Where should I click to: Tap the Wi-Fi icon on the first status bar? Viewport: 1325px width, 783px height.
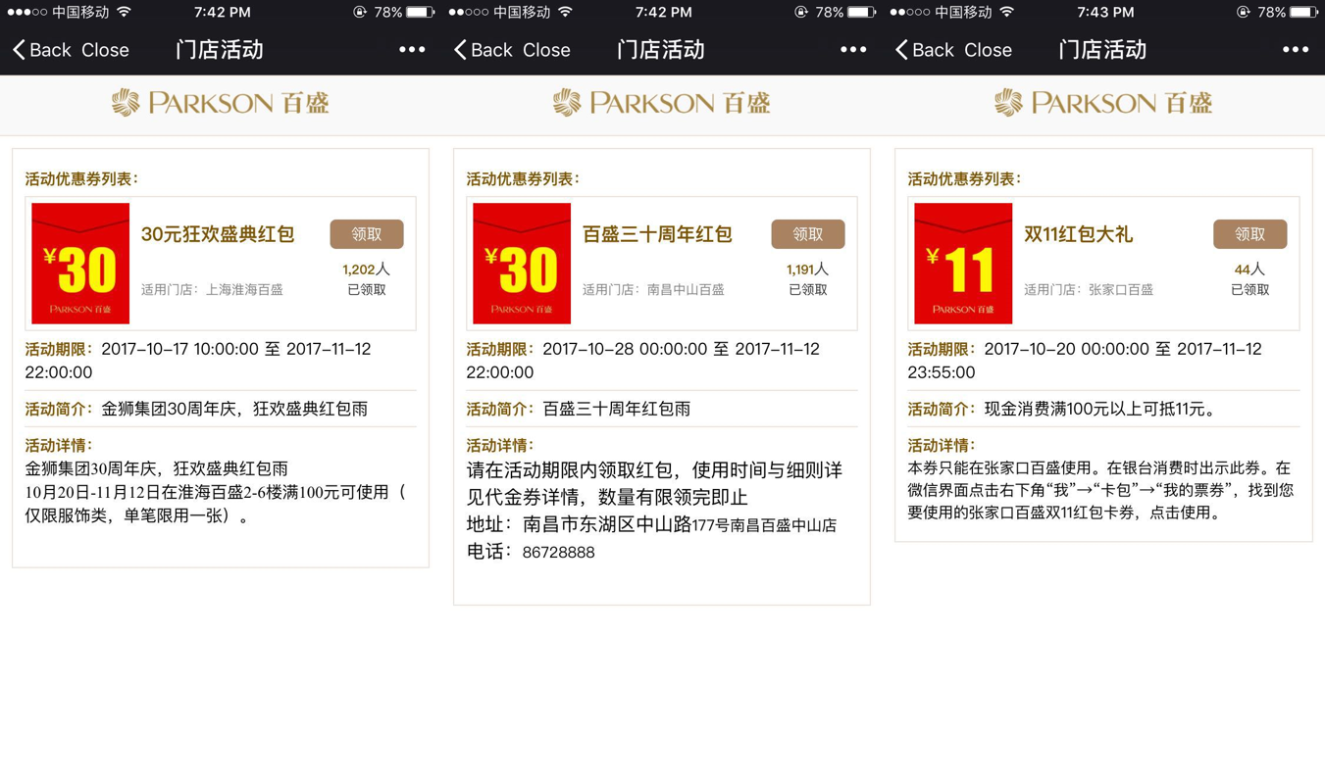point(124,13)
